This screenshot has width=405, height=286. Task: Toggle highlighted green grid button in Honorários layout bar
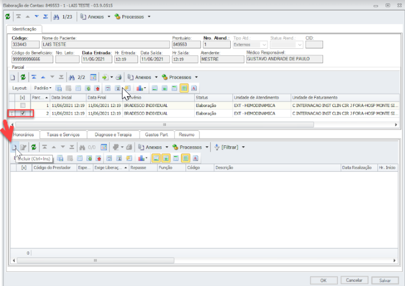click(x=186, y=158)
